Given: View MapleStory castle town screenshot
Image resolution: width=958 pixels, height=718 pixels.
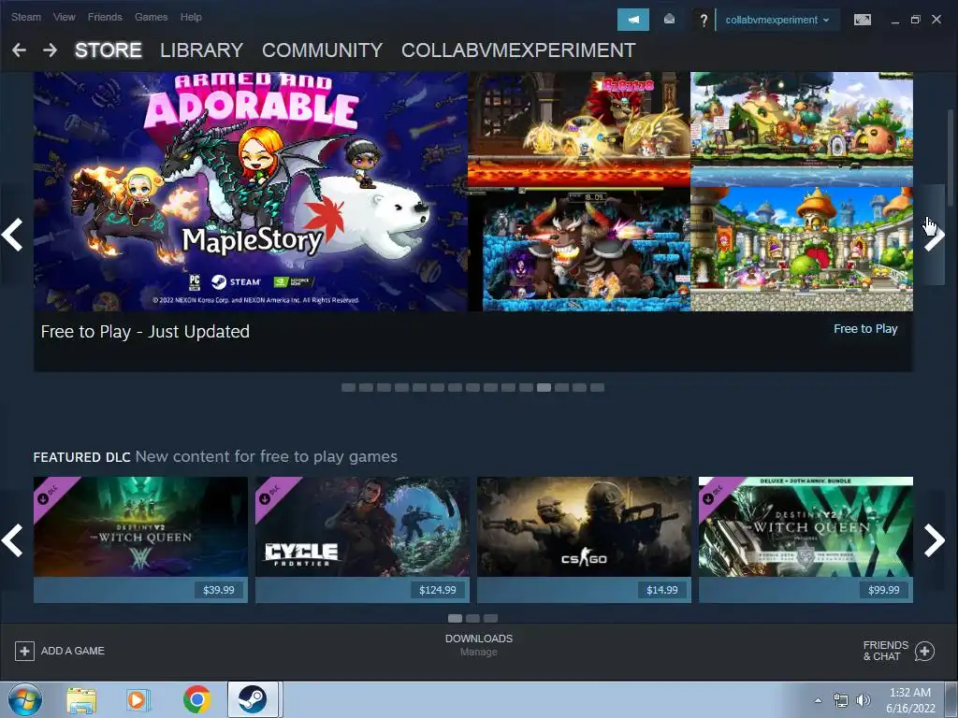Looking at the screenshot, I should coord(802,249).
